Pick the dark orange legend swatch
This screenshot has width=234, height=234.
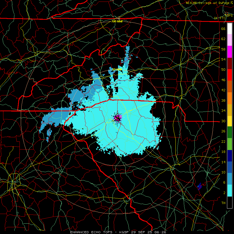tap(230, 86)
